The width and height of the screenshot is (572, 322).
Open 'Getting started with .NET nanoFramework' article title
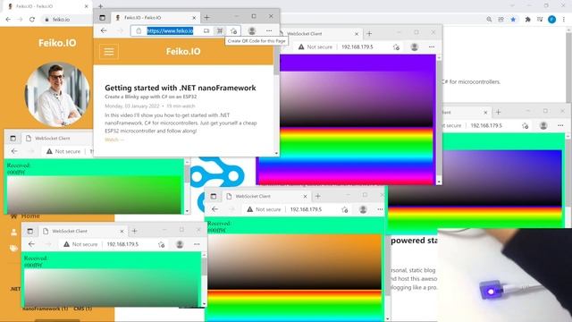click(181, 88)
